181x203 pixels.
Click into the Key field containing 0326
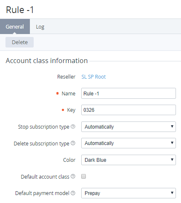(128, 110)
